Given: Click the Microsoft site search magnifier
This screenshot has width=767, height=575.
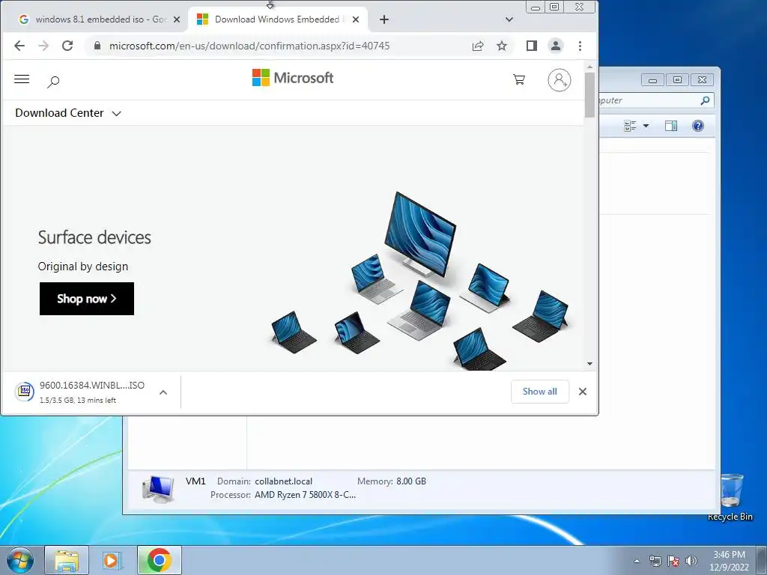Looking at the screenshot, I should (x=53, y=81).
